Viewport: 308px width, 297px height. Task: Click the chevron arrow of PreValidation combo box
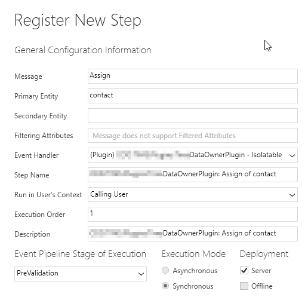click(x=141, y=274)
